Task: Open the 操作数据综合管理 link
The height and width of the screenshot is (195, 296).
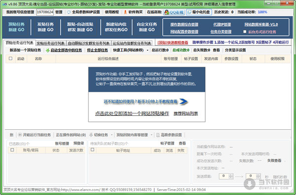Action: point(184,24)
